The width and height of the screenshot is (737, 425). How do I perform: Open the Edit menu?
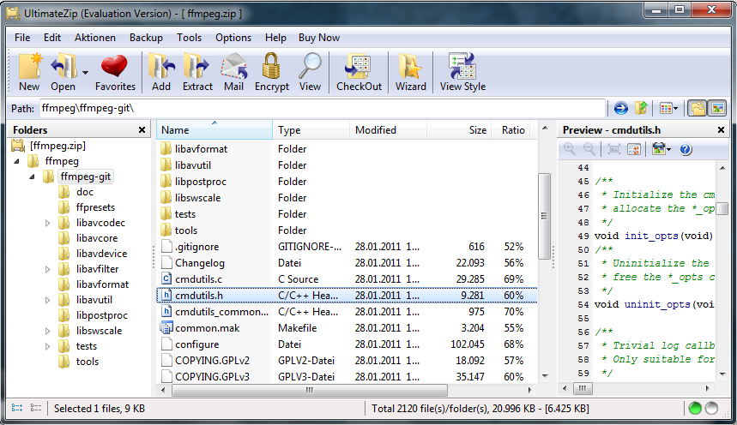point(52,38)
